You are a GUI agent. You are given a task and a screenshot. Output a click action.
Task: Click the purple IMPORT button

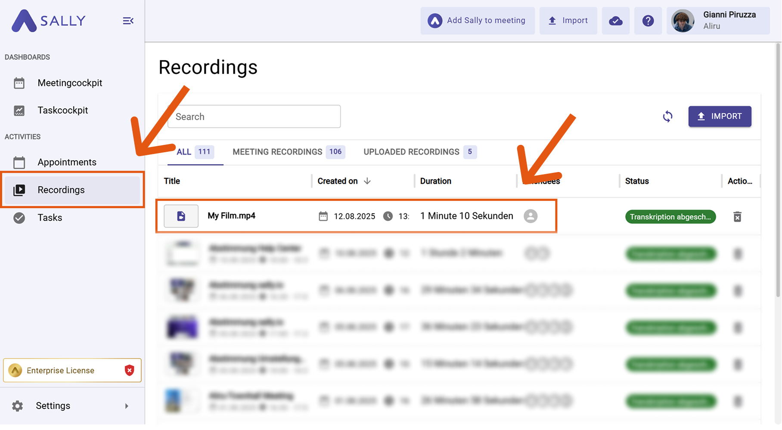720,117
